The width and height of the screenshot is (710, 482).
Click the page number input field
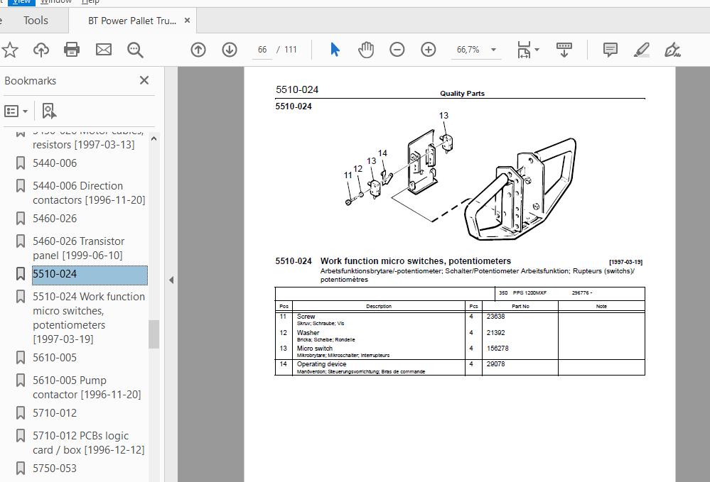click(x=262, y=50)
